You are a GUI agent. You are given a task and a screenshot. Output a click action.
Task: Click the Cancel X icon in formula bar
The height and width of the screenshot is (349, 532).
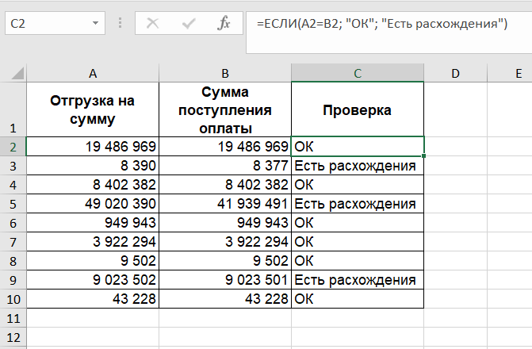click(x=152, y=24)
